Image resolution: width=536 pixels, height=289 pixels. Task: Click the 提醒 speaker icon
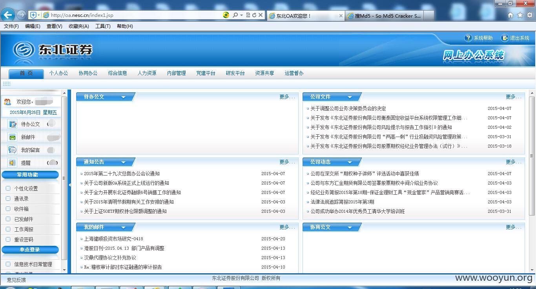[13, 163]
